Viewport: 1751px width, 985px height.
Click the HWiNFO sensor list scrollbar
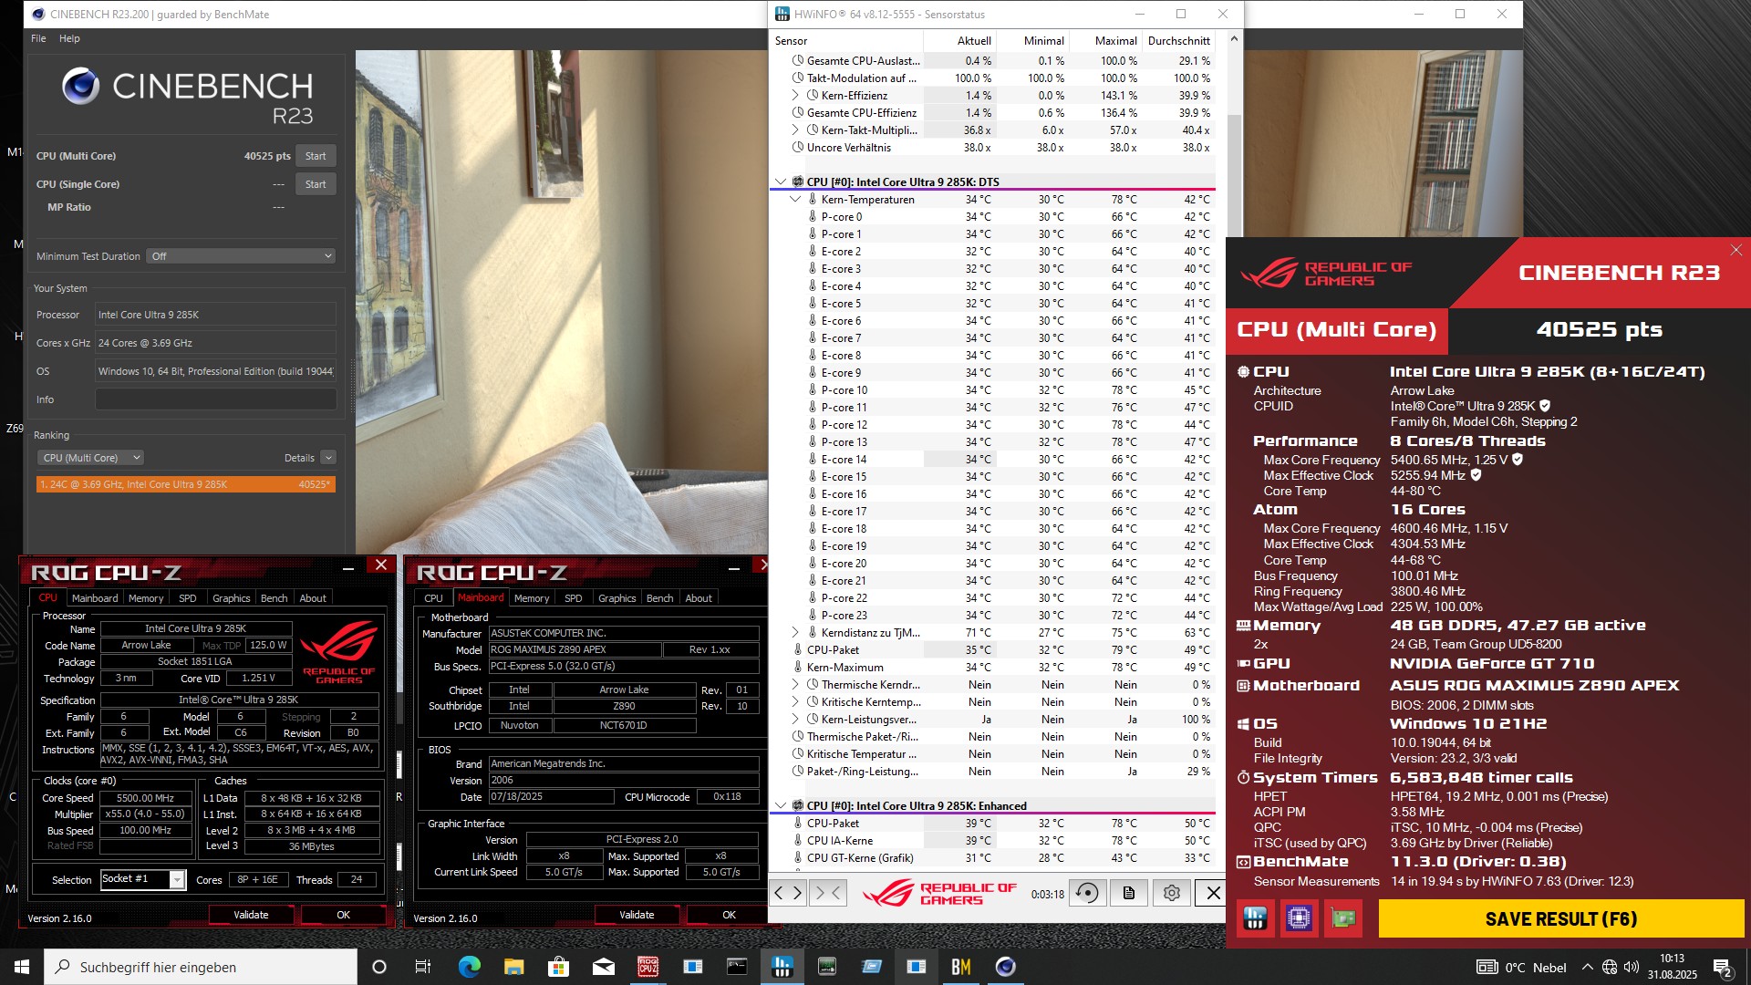tap(1233, 173)
